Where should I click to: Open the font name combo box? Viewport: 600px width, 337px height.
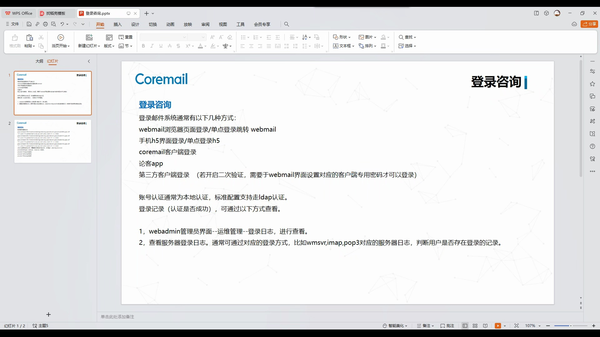(x=163, y=37)
